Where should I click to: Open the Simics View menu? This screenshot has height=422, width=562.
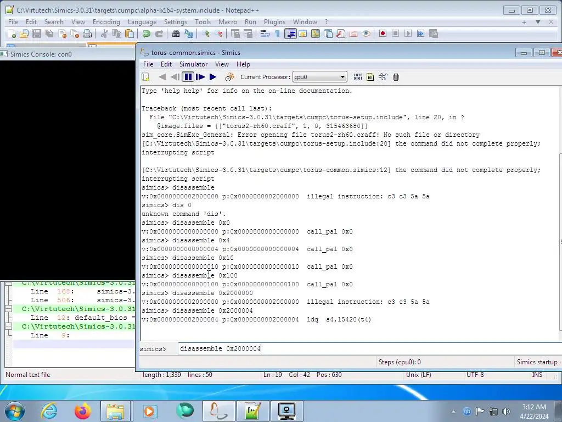222,64
